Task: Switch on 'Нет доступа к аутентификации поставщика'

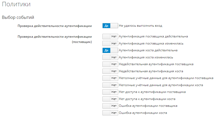Action: click(x=110, y=92)
